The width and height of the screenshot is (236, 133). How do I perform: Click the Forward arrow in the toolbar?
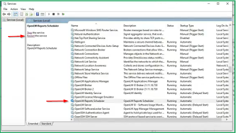[9, 14]
